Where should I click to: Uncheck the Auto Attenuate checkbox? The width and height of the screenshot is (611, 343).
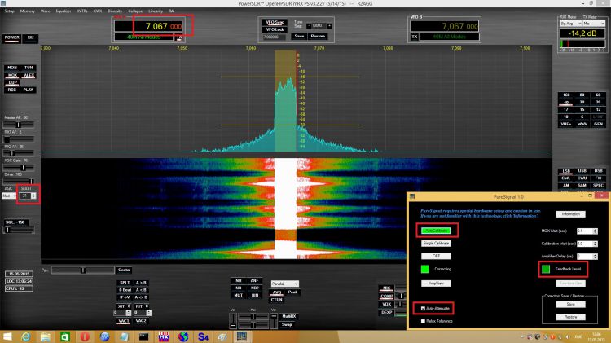click(423, 308)
